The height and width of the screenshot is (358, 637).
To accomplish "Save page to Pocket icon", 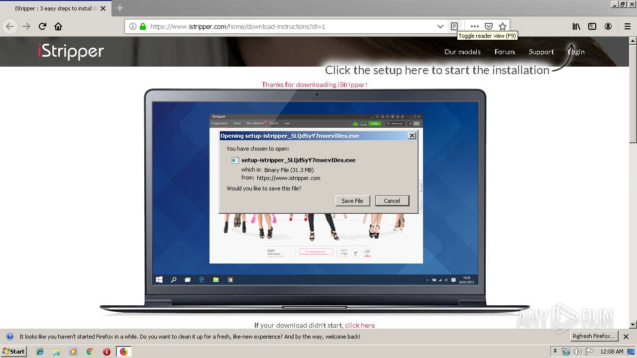I will pyautogui.click(x=489, y=26).
